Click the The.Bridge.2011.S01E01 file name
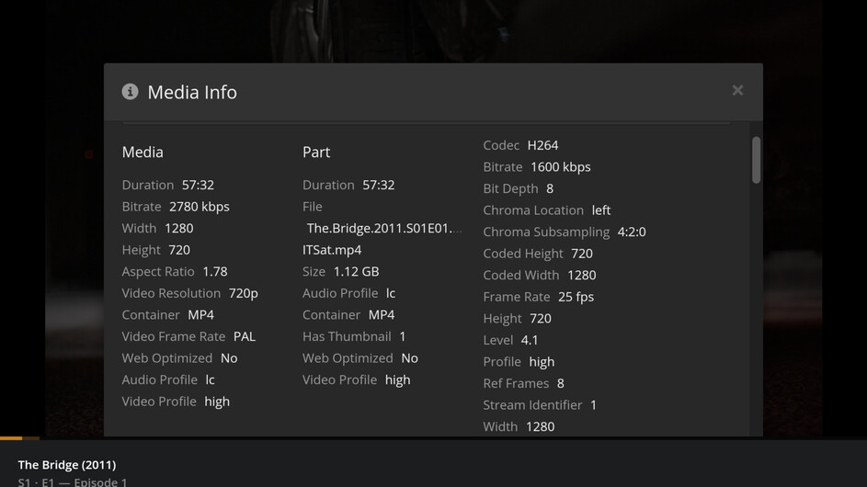 point(384,228)
